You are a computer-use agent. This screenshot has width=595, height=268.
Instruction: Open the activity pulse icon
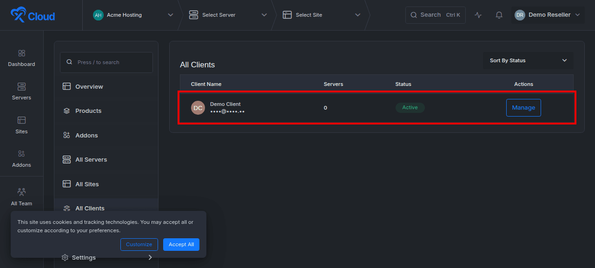478,15
